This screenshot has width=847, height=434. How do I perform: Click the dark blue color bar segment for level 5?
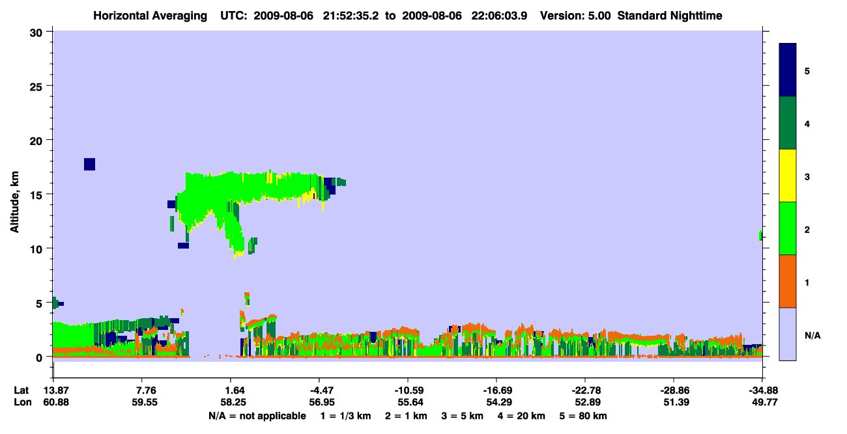pos(788,70)
